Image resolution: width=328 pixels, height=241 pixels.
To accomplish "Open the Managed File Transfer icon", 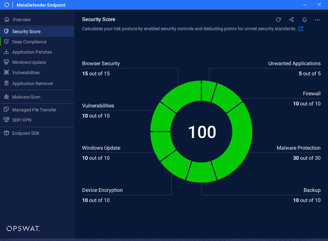I will pos(6,109).
